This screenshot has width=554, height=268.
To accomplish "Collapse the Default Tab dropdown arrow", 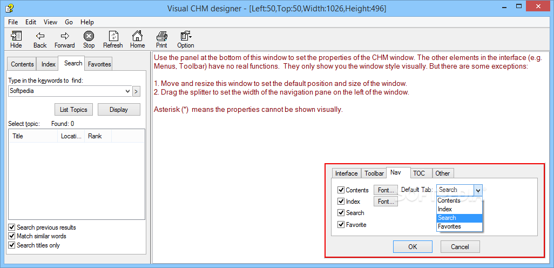I will [478, 190].
